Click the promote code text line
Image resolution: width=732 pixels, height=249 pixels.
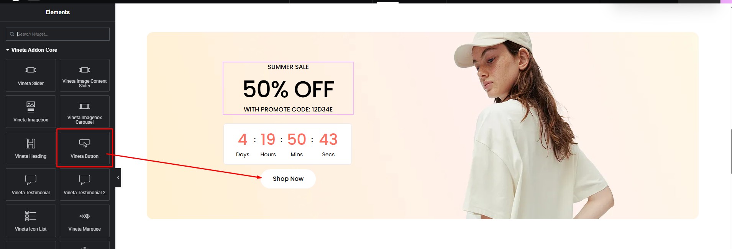pos(288,110)
